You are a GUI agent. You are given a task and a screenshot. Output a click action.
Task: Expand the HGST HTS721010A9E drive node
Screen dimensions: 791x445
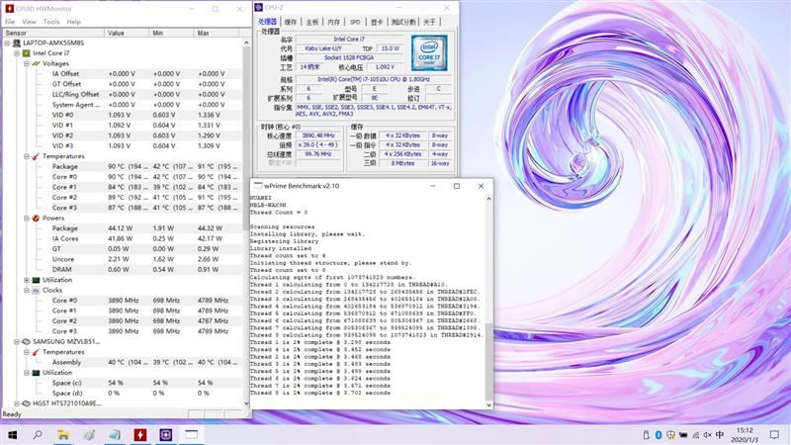click(17, 403)
